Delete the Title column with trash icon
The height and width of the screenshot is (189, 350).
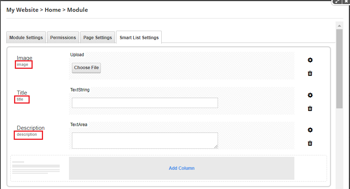tap(310, 109)
